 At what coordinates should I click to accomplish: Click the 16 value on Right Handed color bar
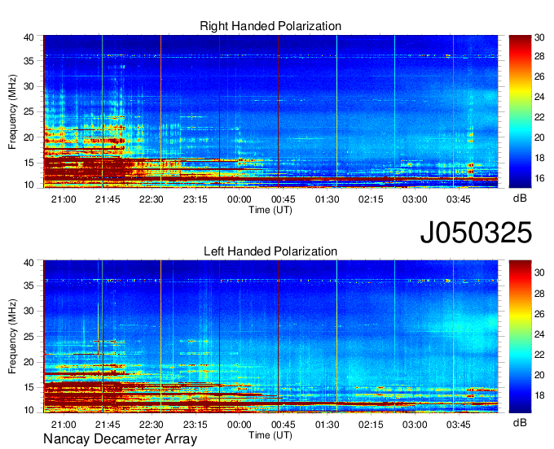tap(539, 178)
